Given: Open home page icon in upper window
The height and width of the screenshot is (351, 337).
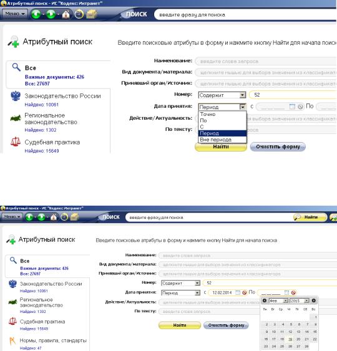Looking at the screenshot, I should point(66,14).
